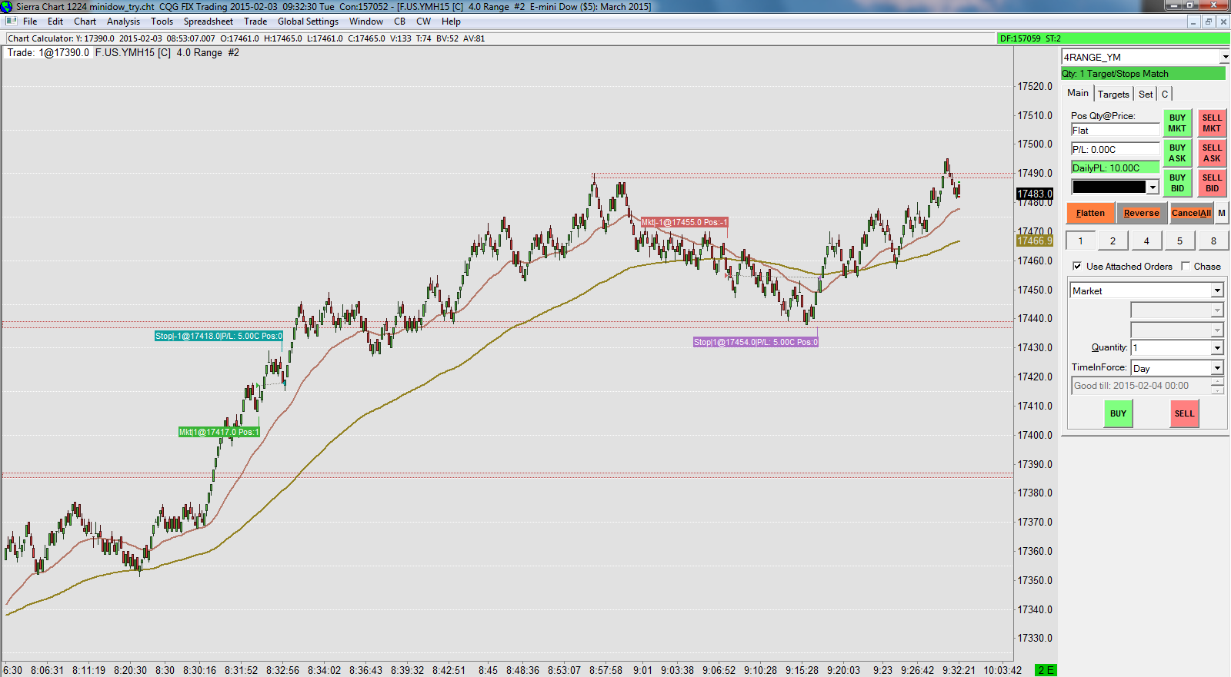The height and width of the screenshot is (677, 1231).
Task: Click the green 2 E indicator box
Action: click(1046, 670)
